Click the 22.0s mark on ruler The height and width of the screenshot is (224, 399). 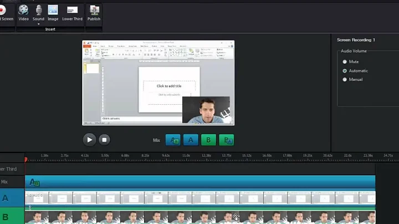click(347, 156)
